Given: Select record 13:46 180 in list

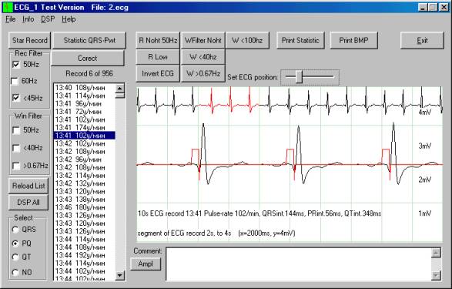Looking at the screenshot, I should pos(85,207).
